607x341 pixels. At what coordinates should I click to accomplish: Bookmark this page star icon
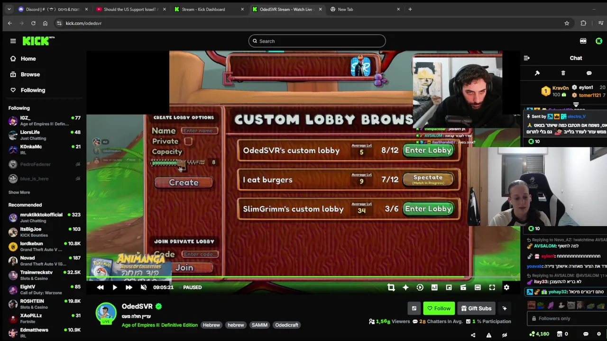pos(567,23)
